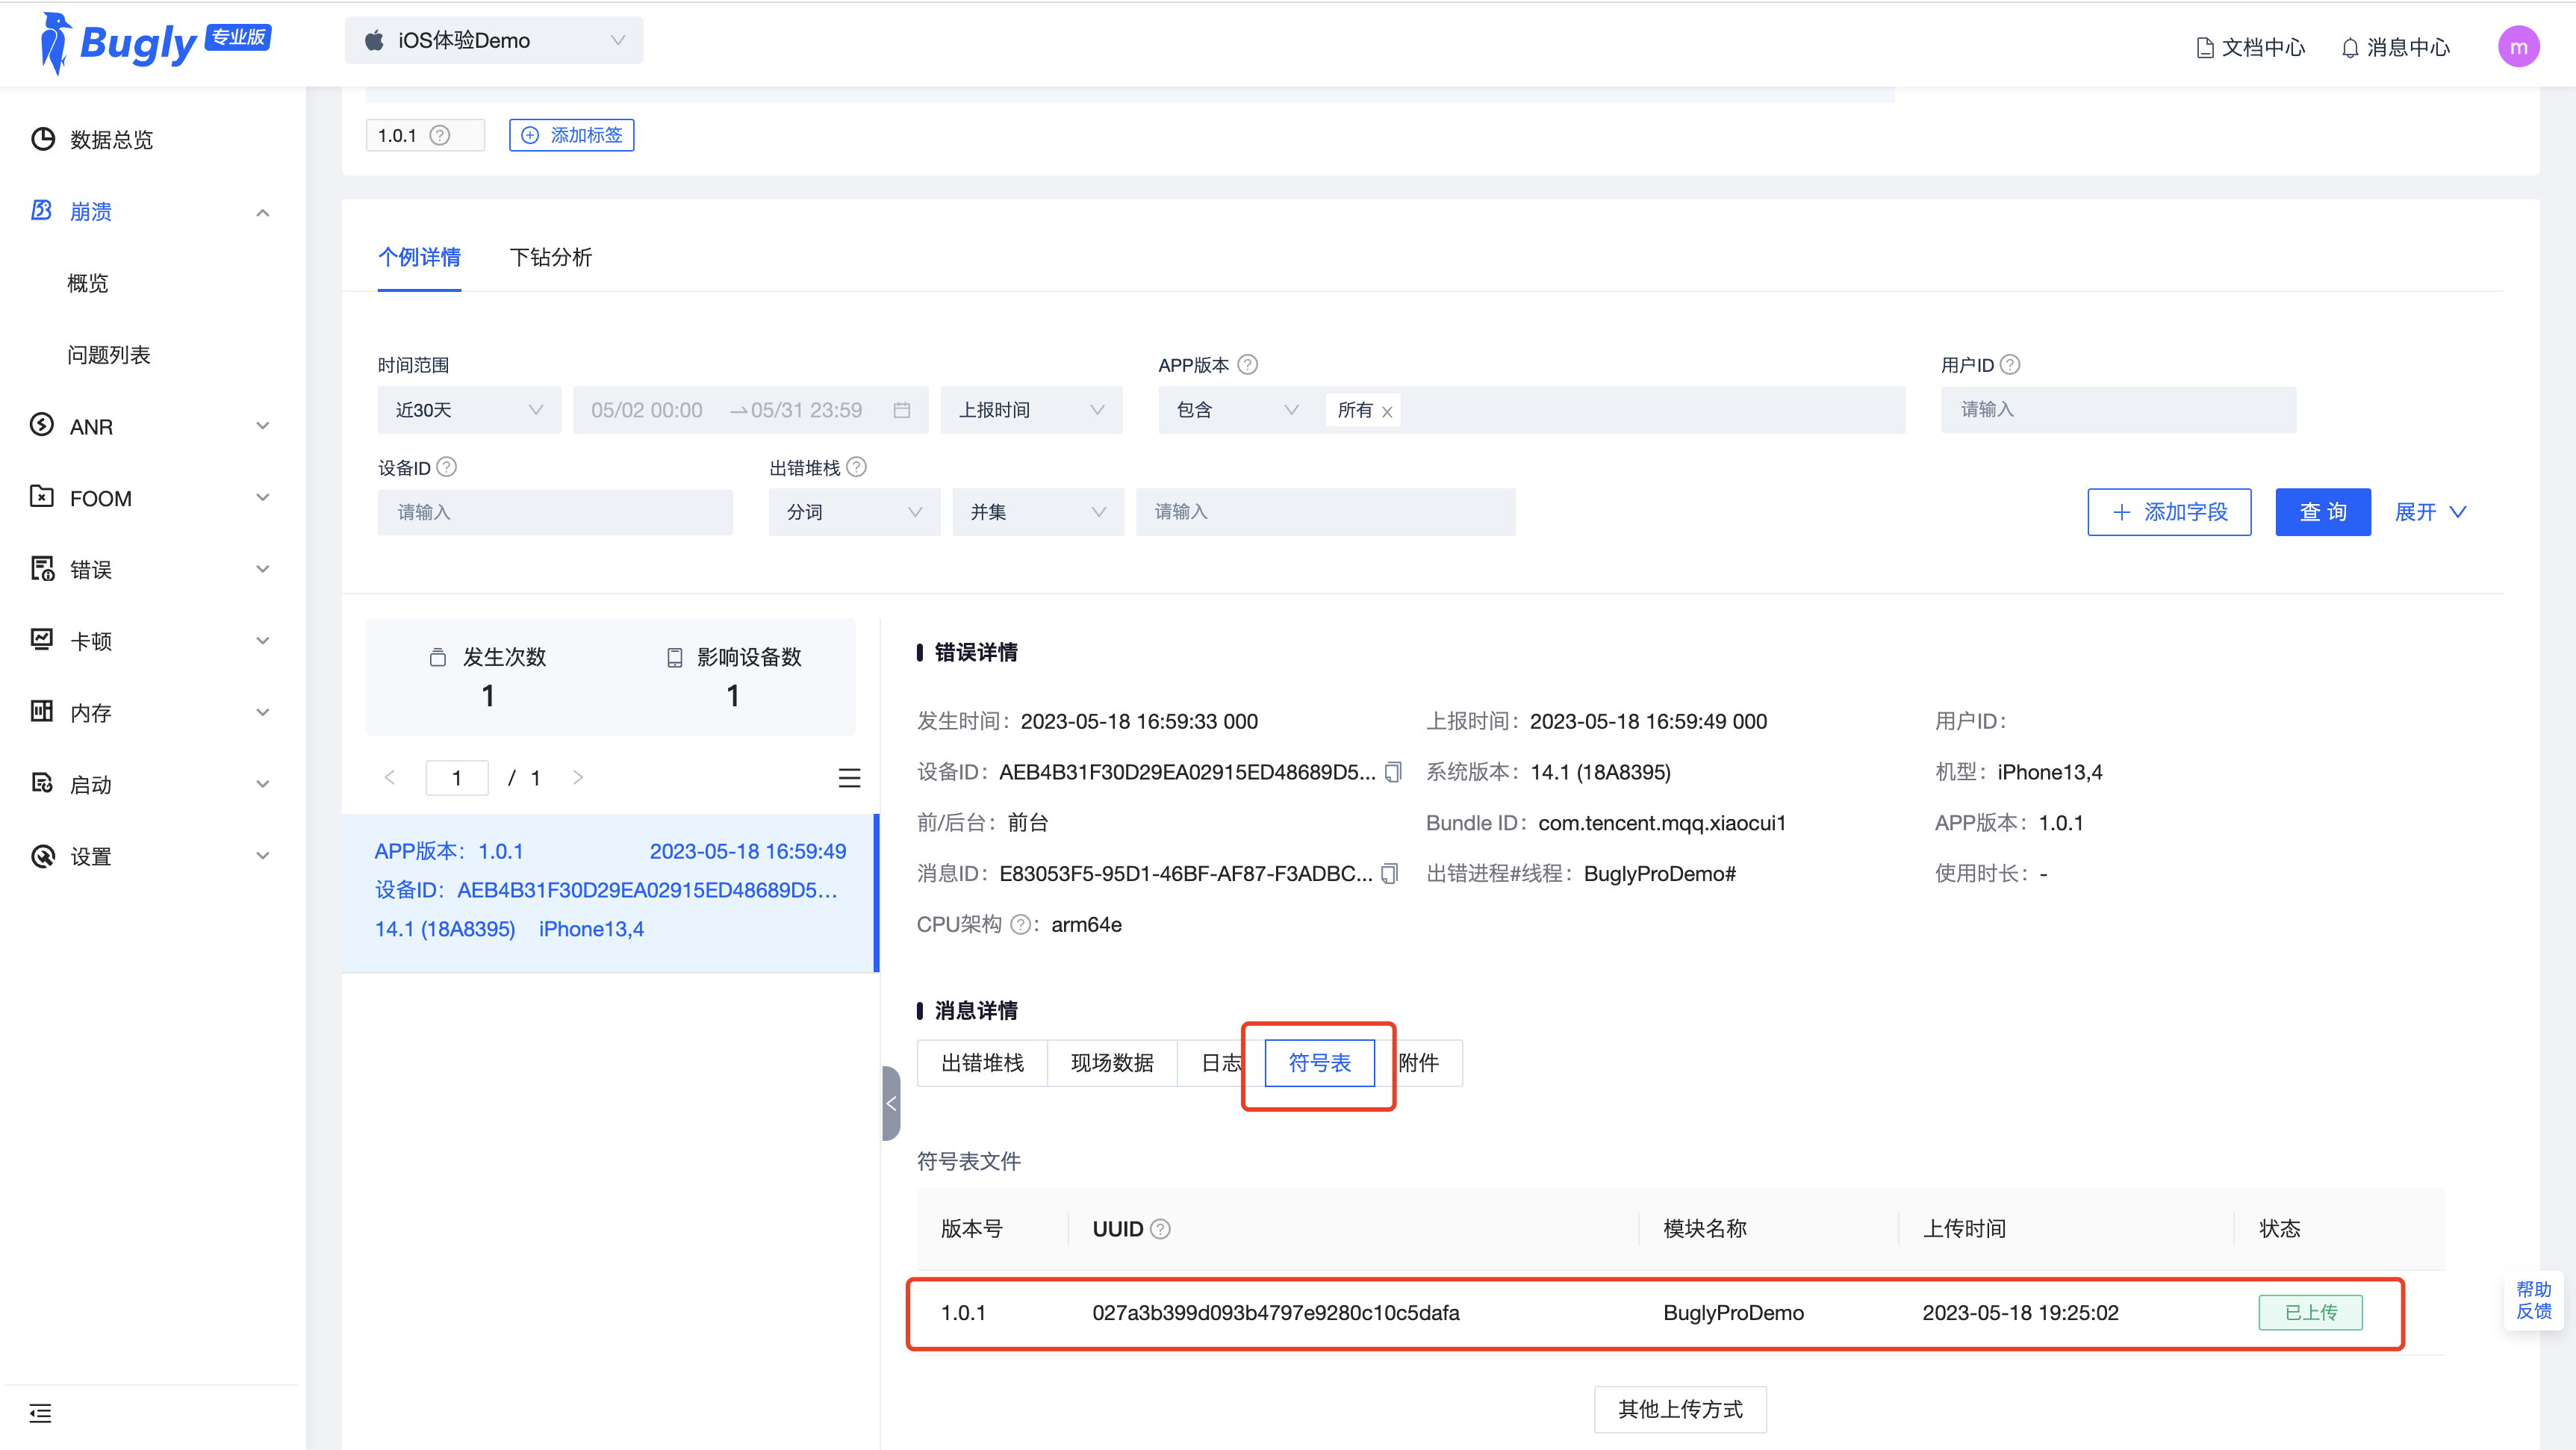This screenshot has width=2576, height=1450.
Task: Click the 已上传 status badge
Action: 2311,1313
